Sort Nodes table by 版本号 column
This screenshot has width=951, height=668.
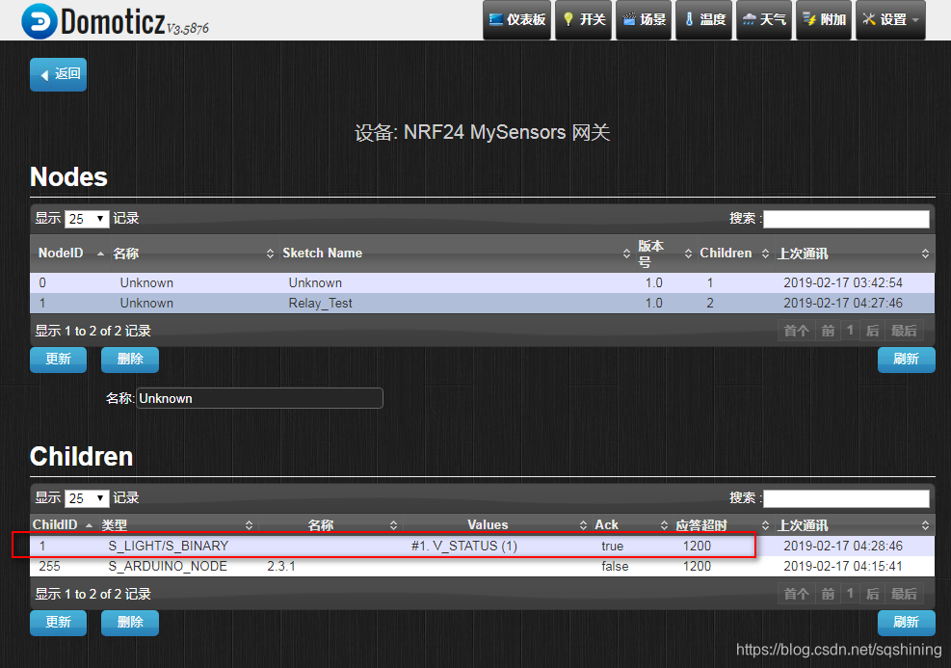[x=665, y=253]
